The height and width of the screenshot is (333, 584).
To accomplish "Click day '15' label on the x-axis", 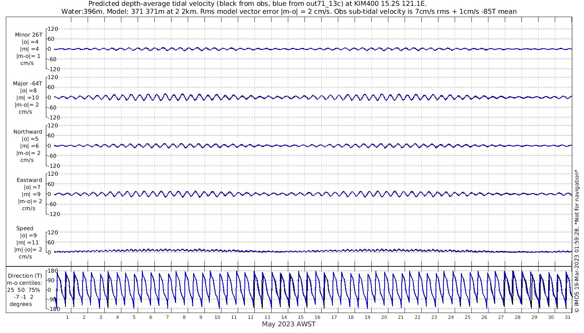I will 301,317.
